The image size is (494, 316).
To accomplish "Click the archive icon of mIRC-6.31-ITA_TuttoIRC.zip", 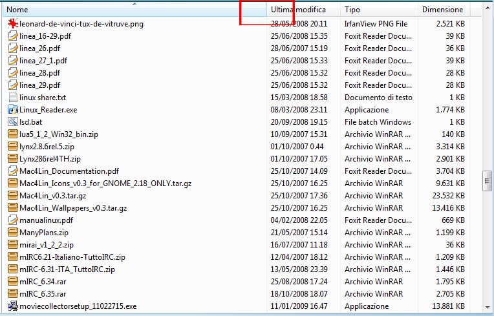I will click(13, 269).
